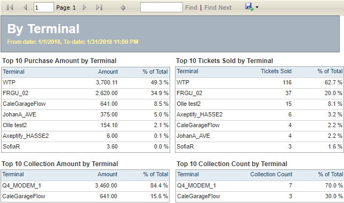This screenshot has width=344, height=203.
Task: Click the Find link
Action: pos(191,7)
